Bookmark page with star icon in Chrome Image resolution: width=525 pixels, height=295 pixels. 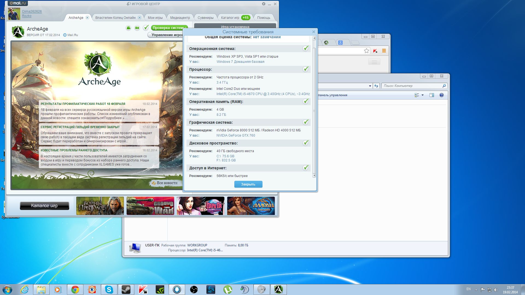click(367, 51)
